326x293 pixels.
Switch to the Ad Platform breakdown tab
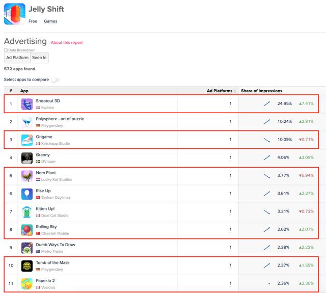pos(17,58)
